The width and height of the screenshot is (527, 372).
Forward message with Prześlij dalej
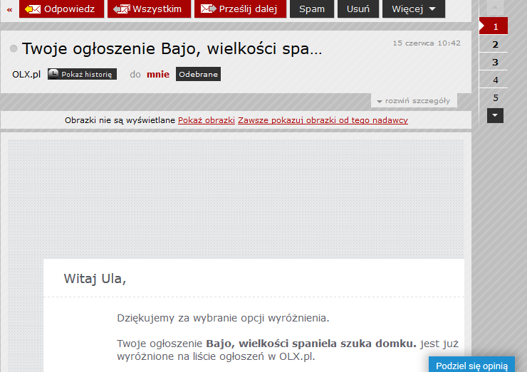click(240, 9)
